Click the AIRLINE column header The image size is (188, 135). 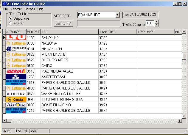point(16,32)
